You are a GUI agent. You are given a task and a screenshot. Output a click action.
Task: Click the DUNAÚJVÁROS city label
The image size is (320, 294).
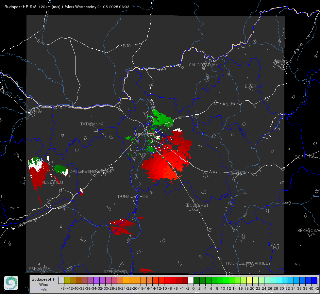[x=133, y=196]
